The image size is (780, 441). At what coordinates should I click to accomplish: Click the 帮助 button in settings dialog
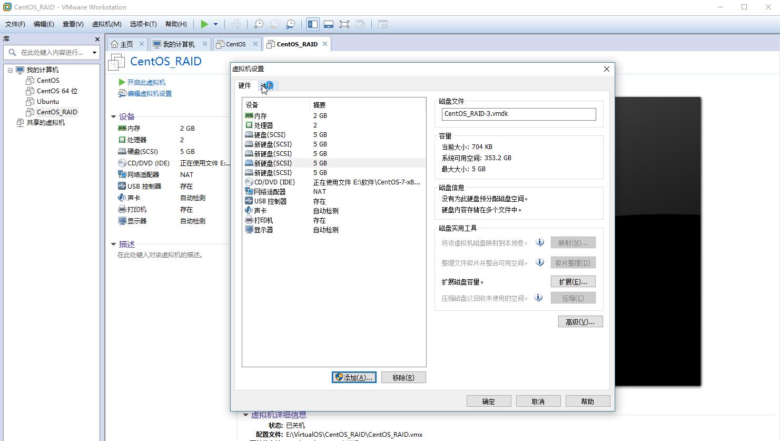point(588,401)
